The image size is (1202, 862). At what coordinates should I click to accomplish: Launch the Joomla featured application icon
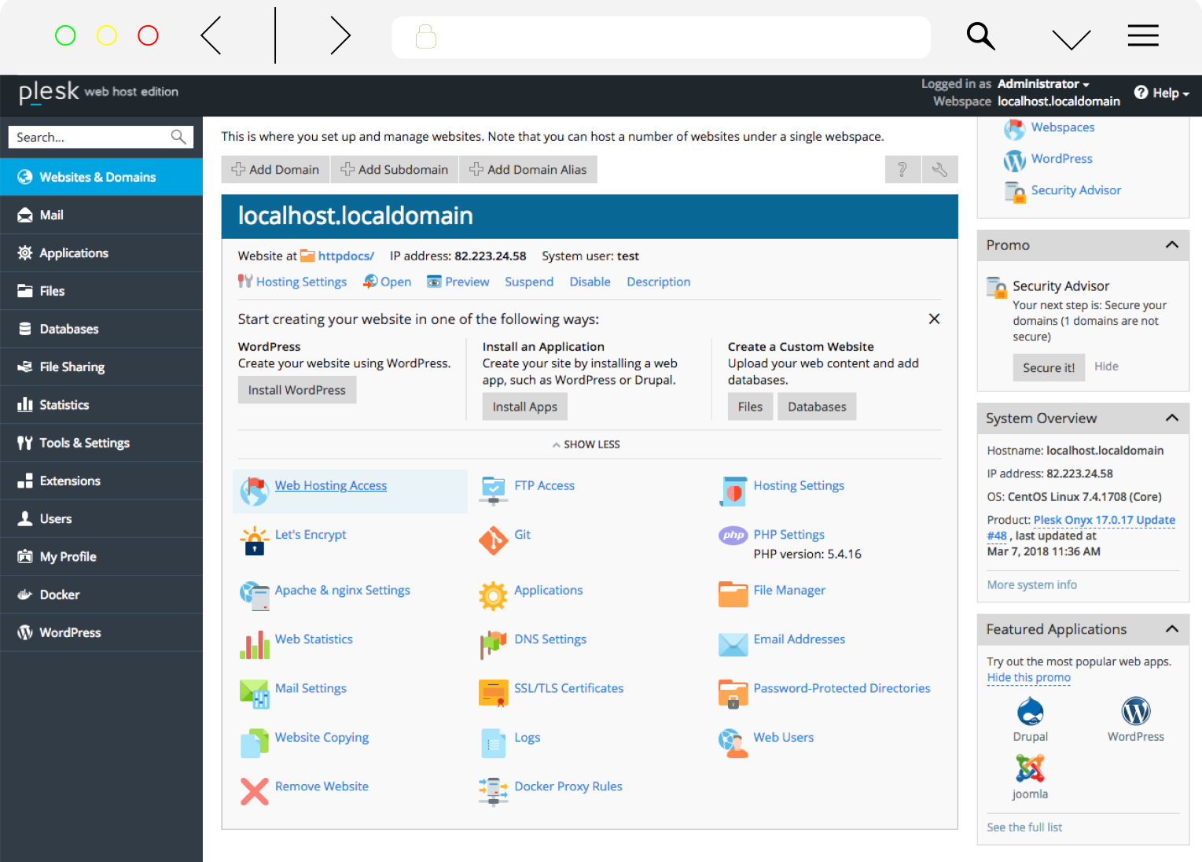(x=1030, y=768)
